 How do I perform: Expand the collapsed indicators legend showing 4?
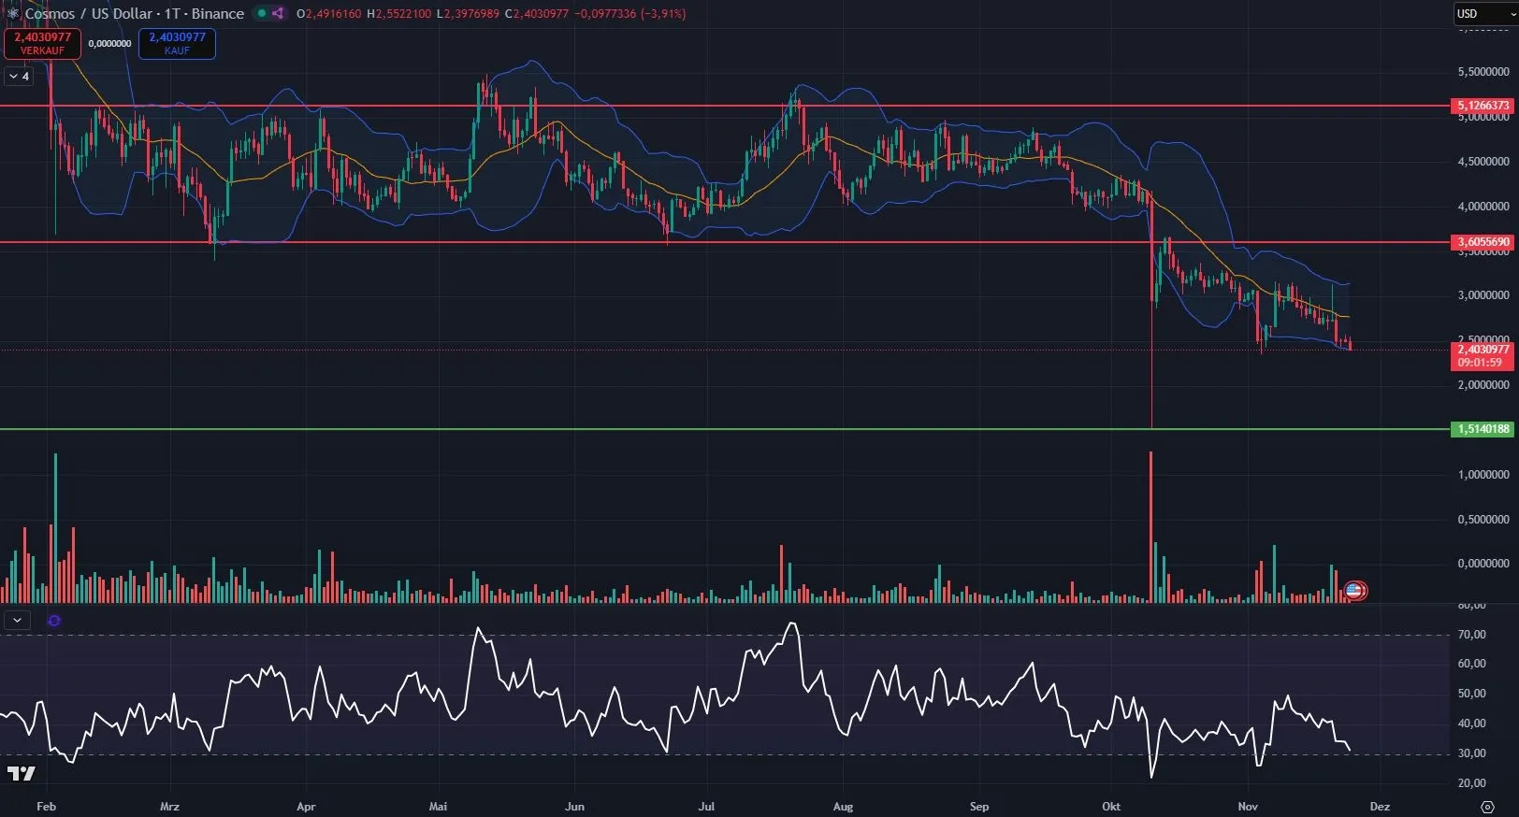coord(18,77)
